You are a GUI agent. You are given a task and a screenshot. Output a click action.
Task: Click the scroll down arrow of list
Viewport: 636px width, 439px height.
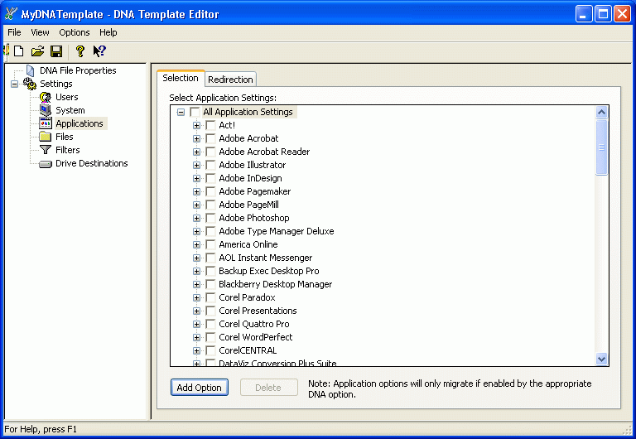click(601, 359)
